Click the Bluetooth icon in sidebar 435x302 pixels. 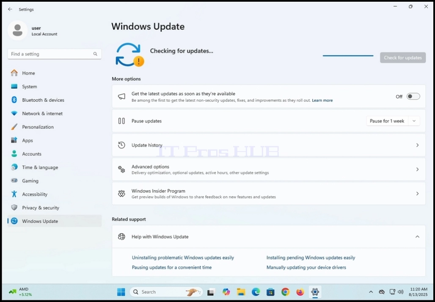click(14, 100)
